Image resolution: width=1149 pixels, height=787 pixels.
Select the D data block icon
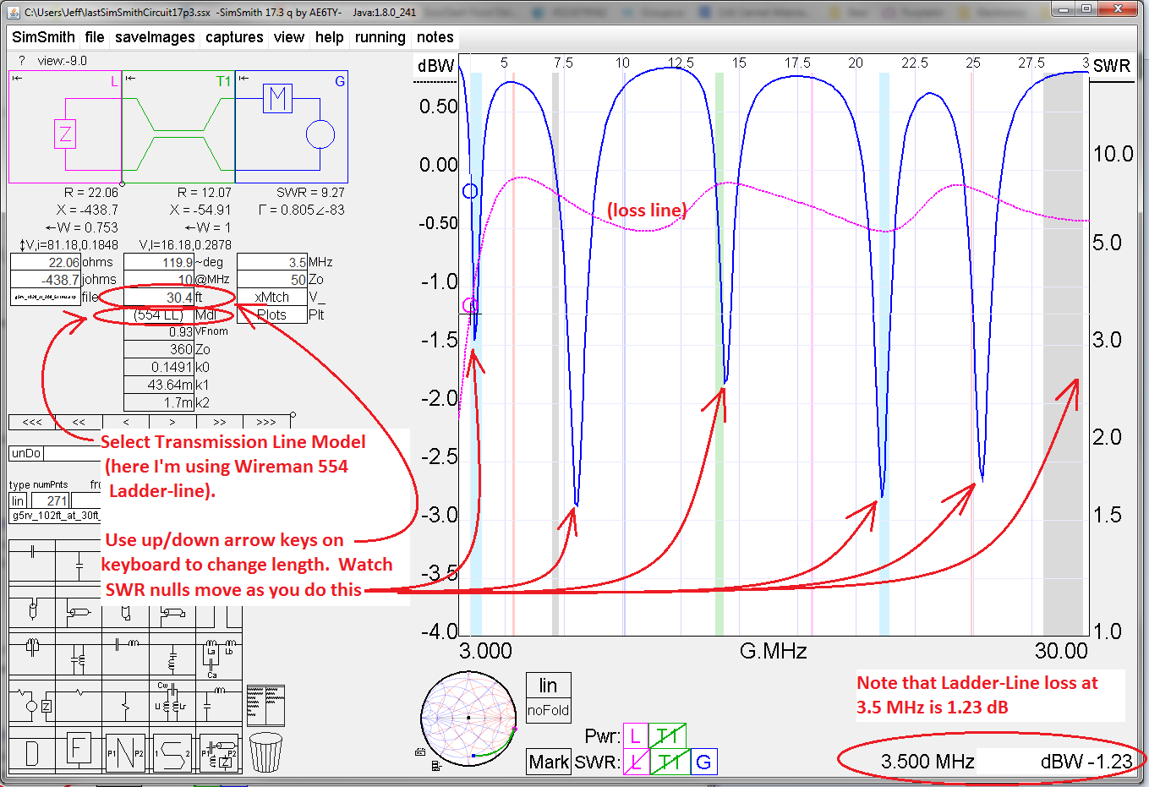click(30, 751)
